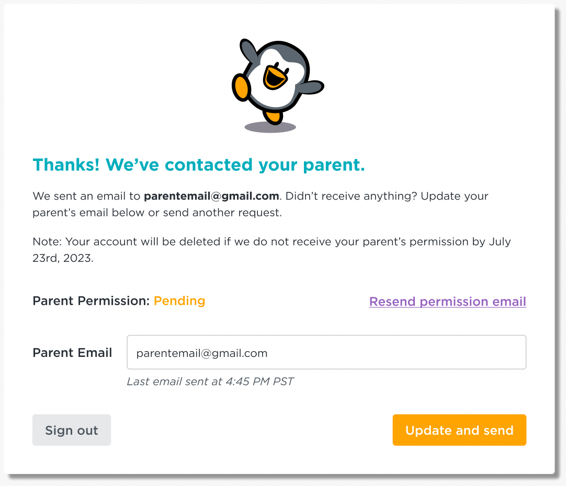The width and height of the screenshot is (566, 486).
Task: Click the 'Thanks! We've contacted your parent.' heading
Action: pyautogui.click(x=199, y=165)
